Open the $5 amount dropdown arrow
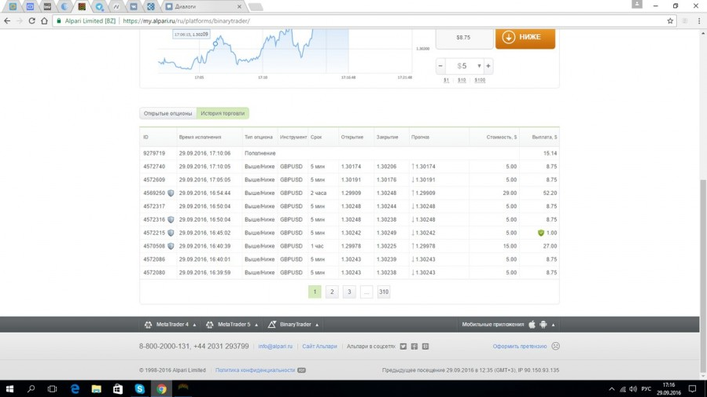This screenshot has height=397, width=707. [479, 66]
